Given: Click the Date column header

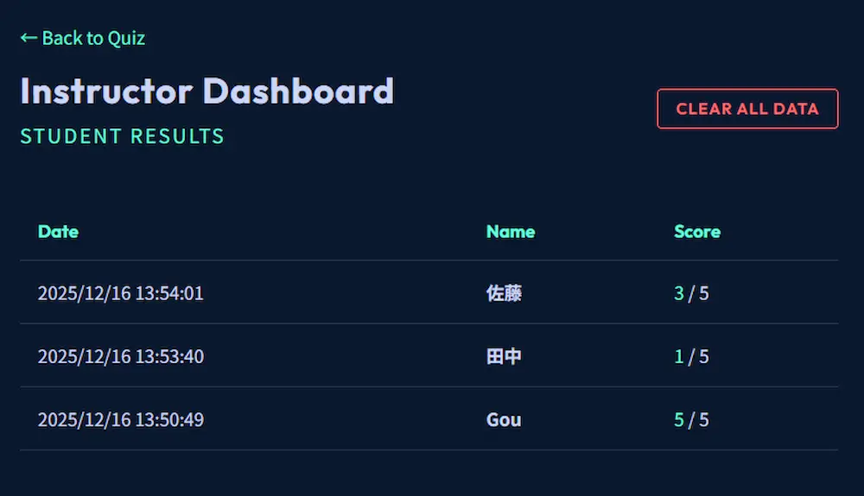Looking at the screenshot, I should (x=58, y=231).
